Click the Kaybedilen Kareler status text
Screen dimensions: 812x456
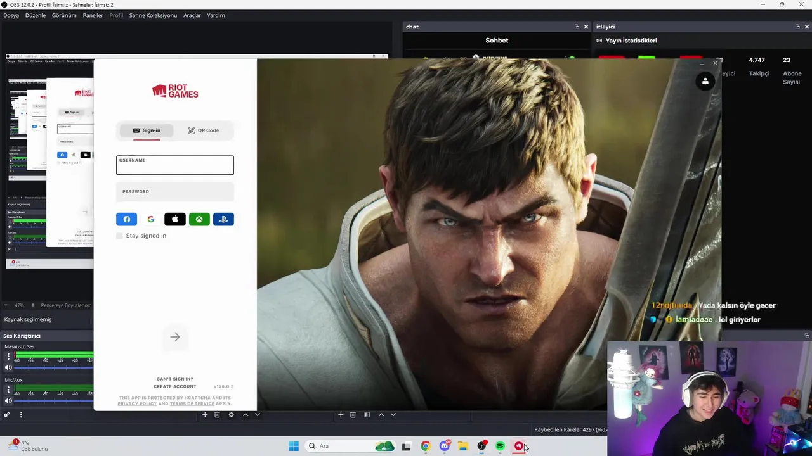[570, 429]
